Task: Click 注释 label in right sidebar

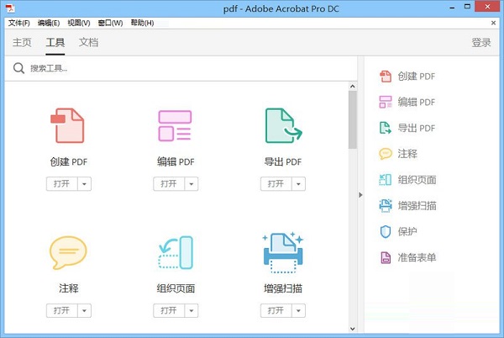Action: [407, 154]
